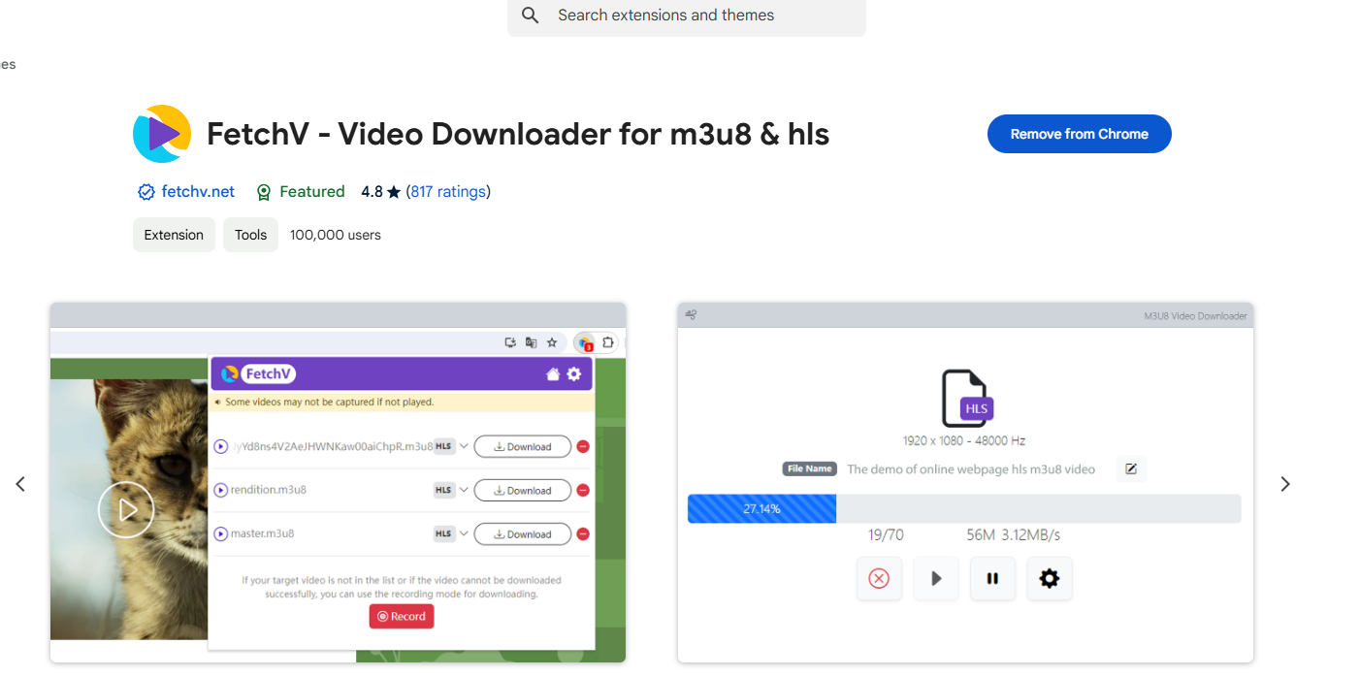Click Download for rendition.m3u8
The width and height of the screenshot is (1360, 677).
tap(522, 491)
